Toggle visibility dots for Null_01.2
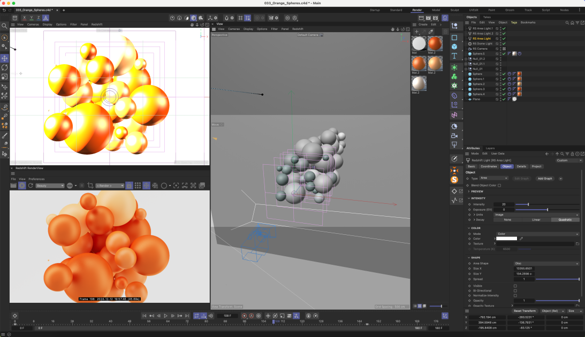This screenshot has height=337, width=585. pyautogui.click(x=500, y=59)
